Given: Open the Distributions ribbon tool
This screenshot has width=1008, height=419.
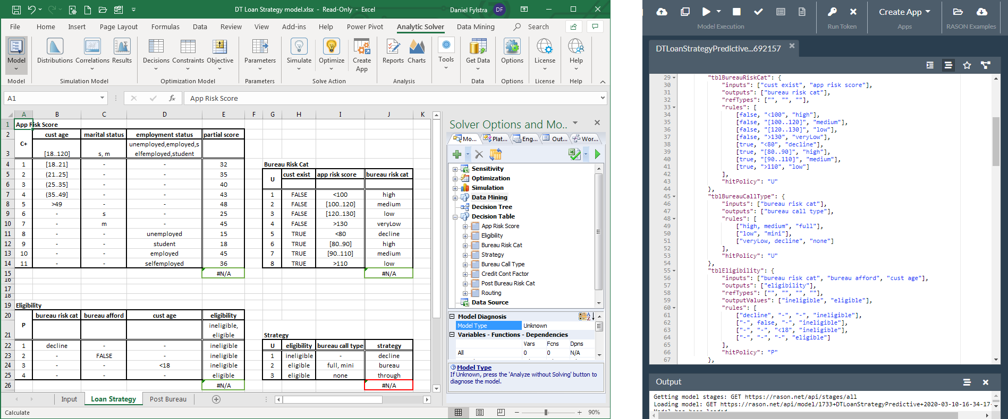Looking at the screenshot, I should 55,51.
